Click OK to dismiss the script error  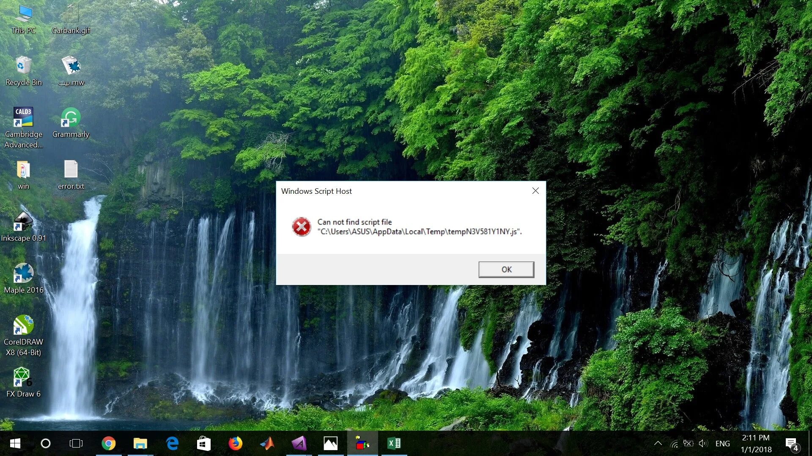pos(506,269)
